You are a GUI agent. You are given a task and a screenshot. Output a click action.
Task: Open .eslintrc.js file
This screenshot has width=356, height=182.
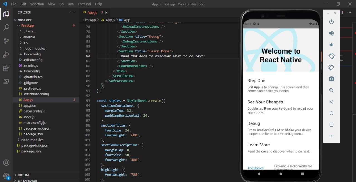click(46, 65)
